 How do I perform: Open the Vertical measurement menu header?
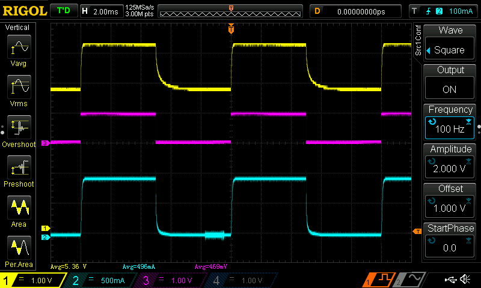pos(18,28)
